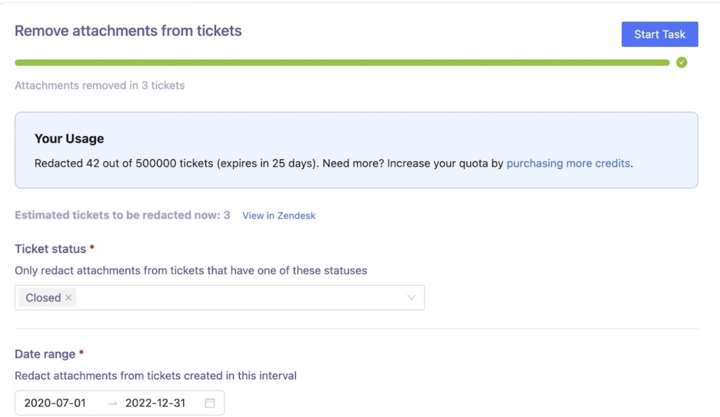Click the arrow between the dates
Screen dimensions: 720x417
pos(113,403)
